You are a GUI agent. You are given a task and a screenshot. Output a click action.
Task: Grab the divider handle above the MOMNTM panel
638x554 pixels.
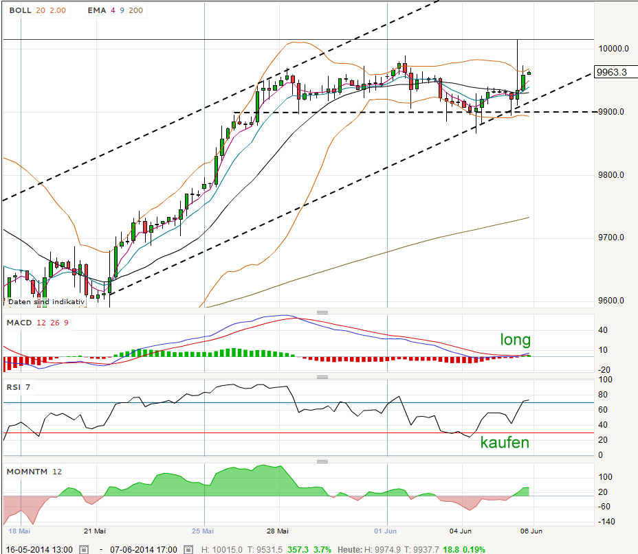pos(322,461)
